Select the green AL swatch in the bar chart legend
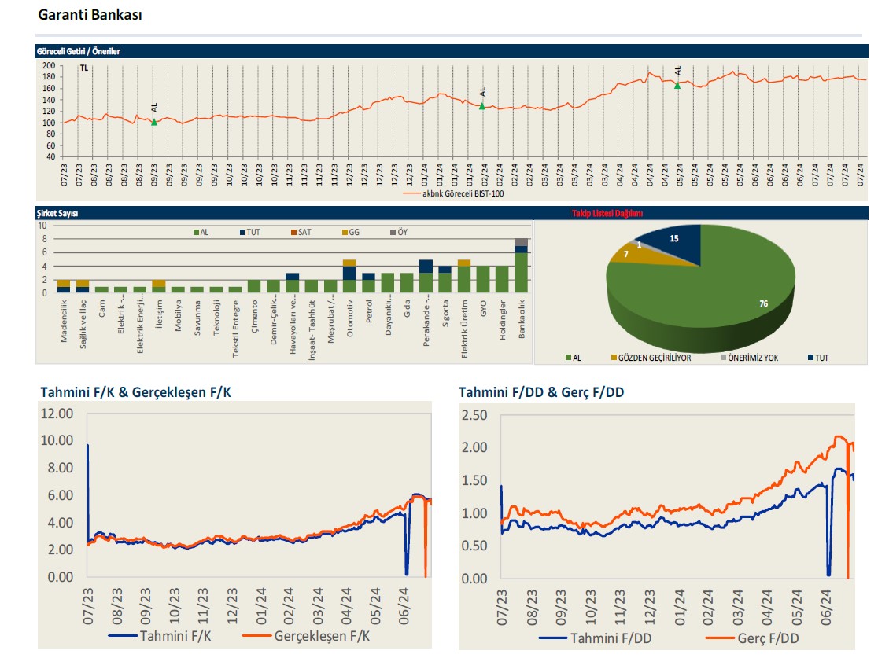The width and height of the screenshot is (878, 658). [x=196, y=232]
